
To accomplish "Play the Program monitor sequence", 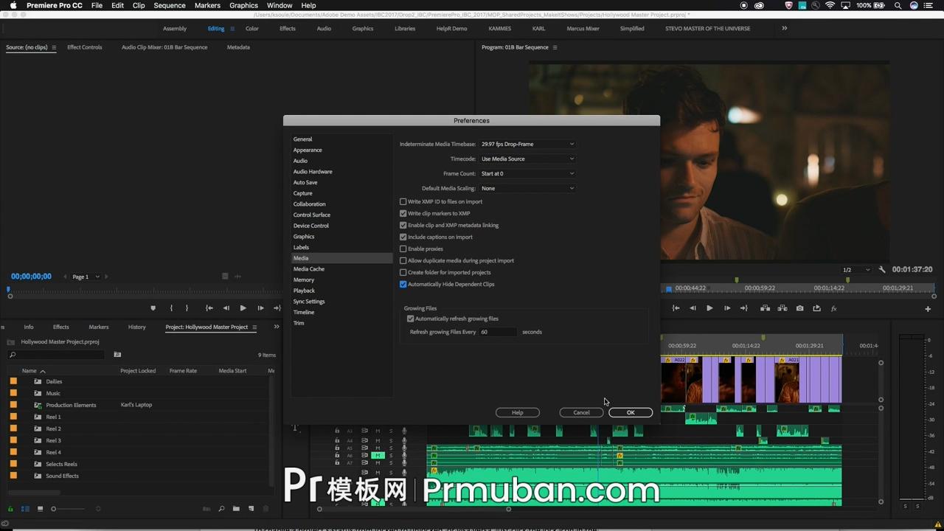I will pyautogui.click(x=709, y=308).
